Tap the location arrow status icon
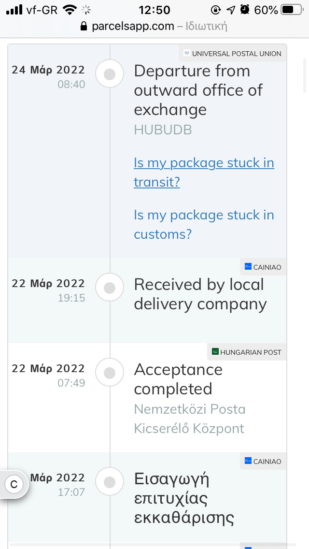Viewport: 309px width, 549px height. pyautogui.click(x=231, y=10)
